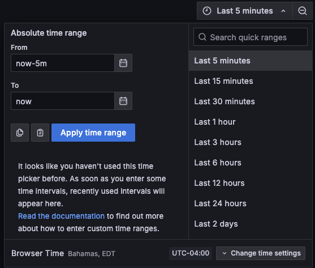Click the Absolute time range heading

click(x=49, y=33)
